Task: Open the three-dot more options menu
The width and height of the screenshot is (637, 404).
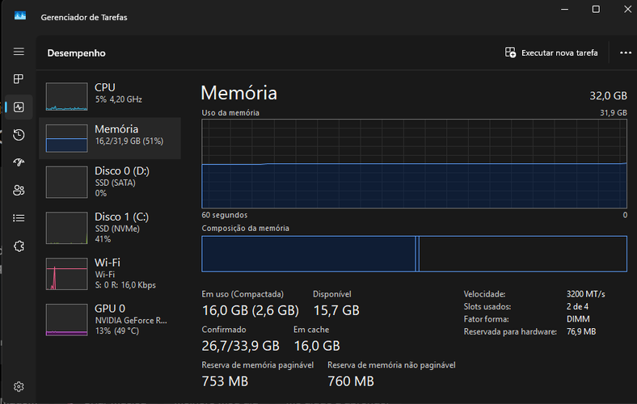Action: coord(626,53)
